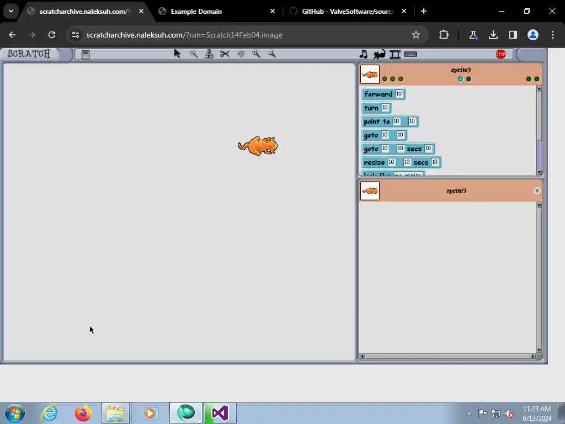Click sprite3 thumbnail in upper palette header

click(x=370, y=75)
